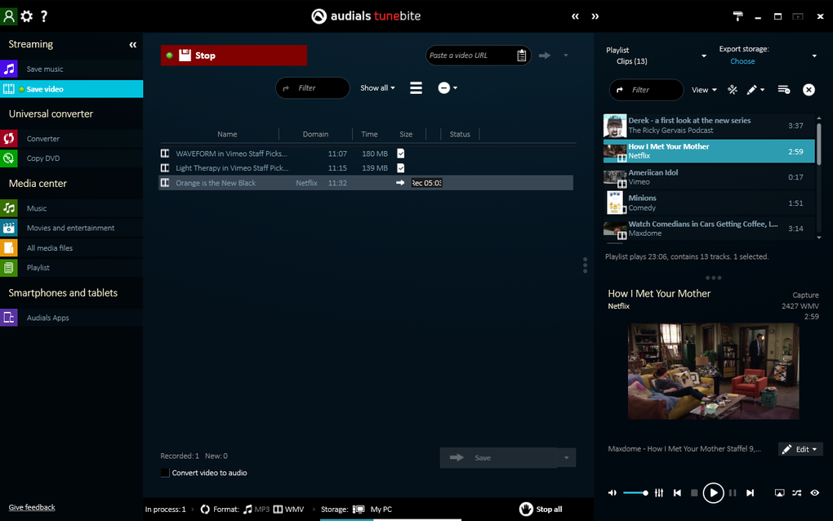Open the Converter section
The image size is (833, 521).
[71, 139]
